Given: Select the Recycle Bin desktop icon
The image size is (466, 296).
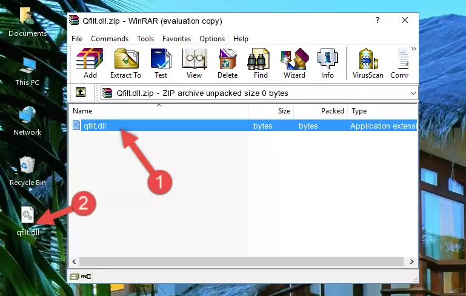Looking at the screenshot, I should pyautogui.click(x=28, y=172).
